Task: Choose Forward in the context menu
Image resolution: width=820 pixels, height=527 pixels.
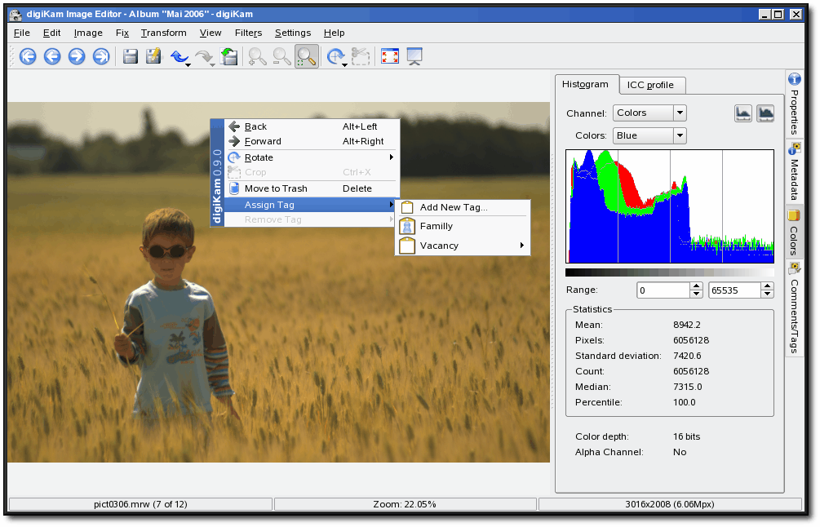Action: 312,141
